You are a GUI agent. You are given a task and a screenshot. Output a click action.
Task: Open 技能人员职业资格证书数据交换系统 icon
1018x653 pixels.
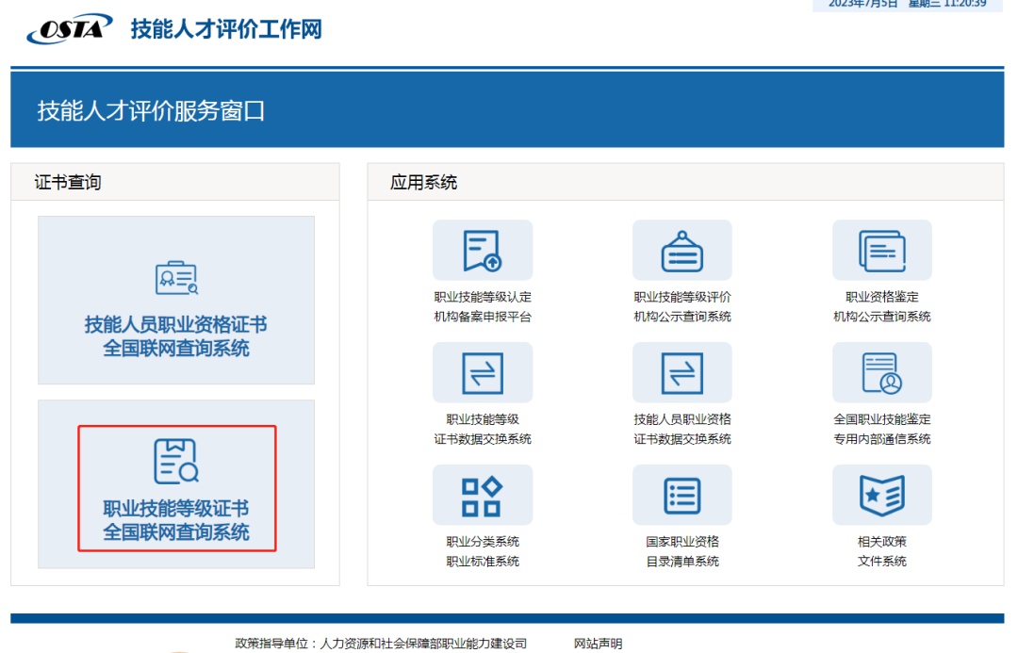coord(681,373)
